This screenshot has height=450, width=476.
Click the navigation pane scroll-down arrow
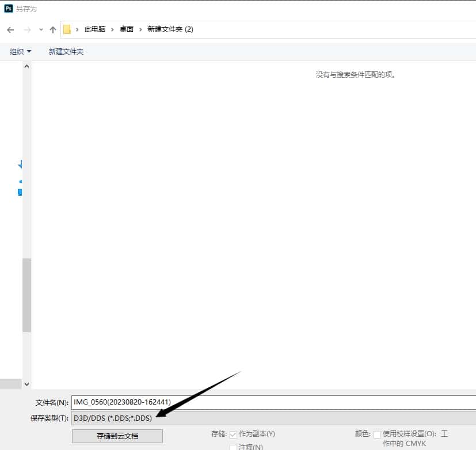(26, 384)
